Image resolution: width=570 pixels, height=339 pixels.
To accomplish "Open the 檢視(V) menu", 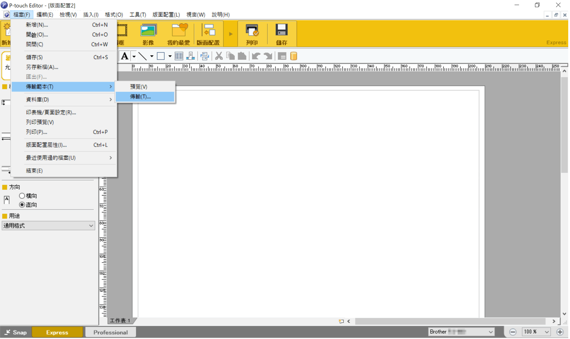I will [x=68, y=15].
